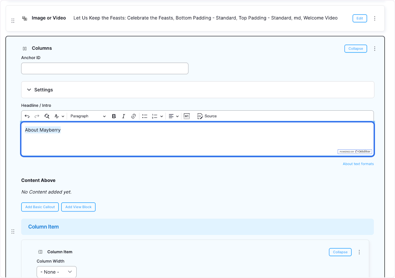
Task: Grab Image or Video drag handle
Action: click(13, 21)
